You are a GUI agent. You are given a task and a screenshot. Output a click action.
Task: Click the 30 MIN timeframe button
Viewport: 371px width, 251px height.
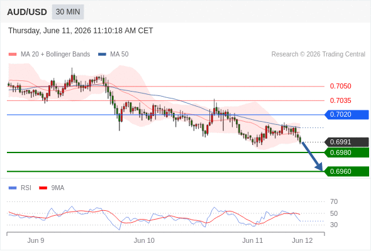68,12
